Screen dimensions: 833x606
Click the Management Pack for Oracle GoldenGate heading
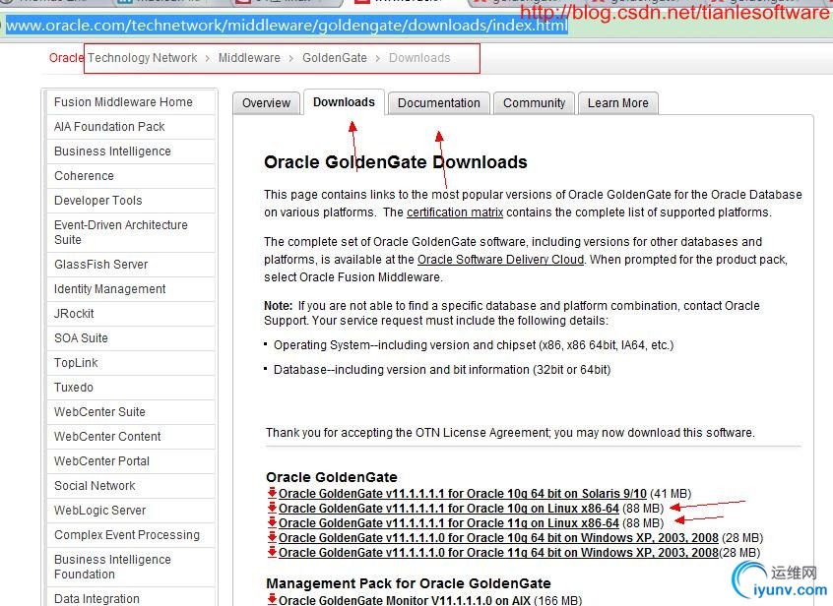coord(409,583)
